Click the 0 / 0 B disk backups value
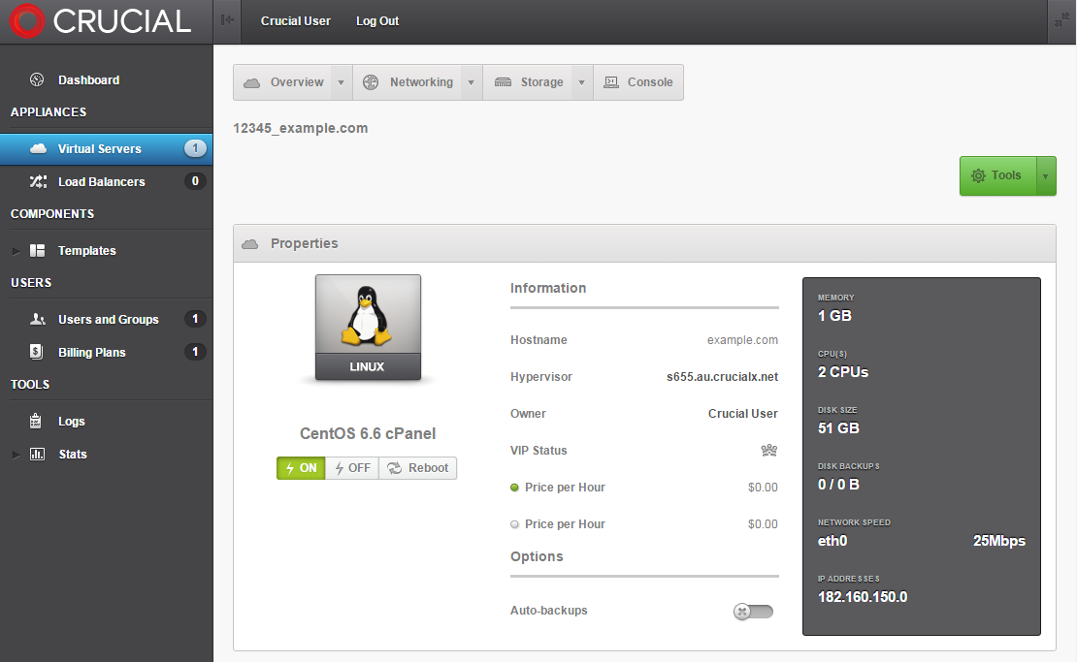The height and width of the screenshot is (662, 1077). pyautogui.click(x=838, y=485)
